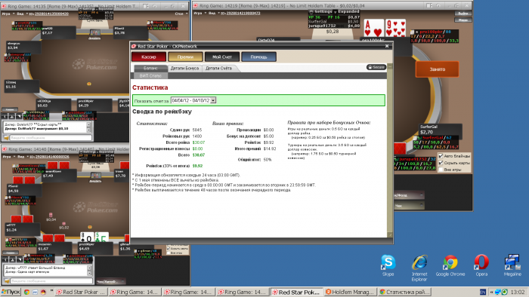Click the left arrow chat control in table 14135
This screenshot has width=529, height=297.
5,116
